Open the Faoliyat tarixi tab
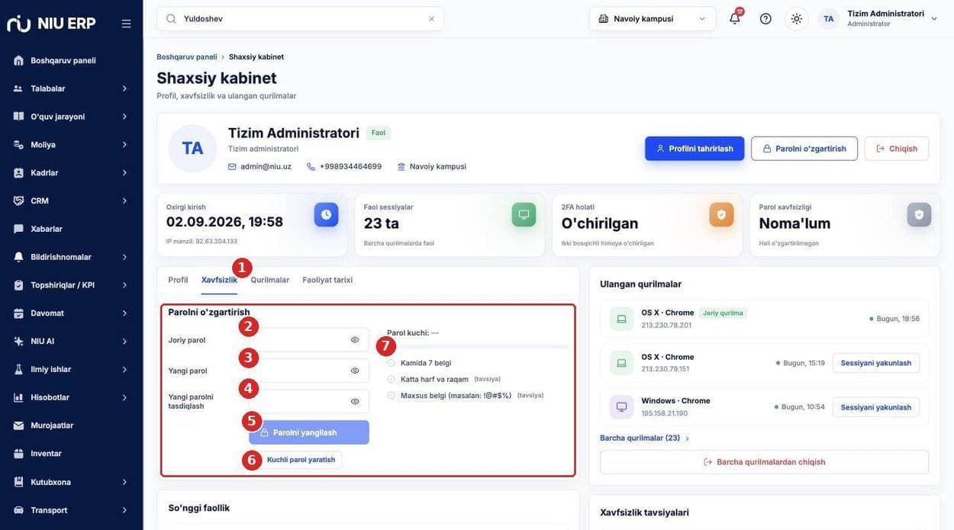Viewport: 954px width, 530px height. coord(327,280)
